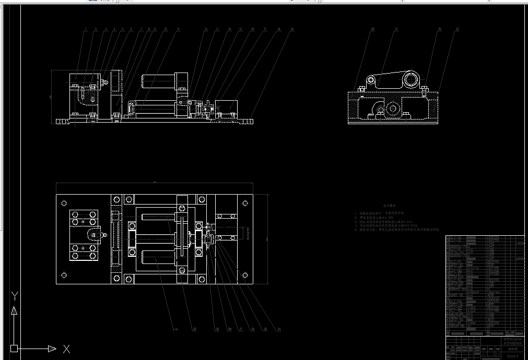Pick the lever arm in section view
The width and height of the screenshot is (528, 360).
pos(393,80)
